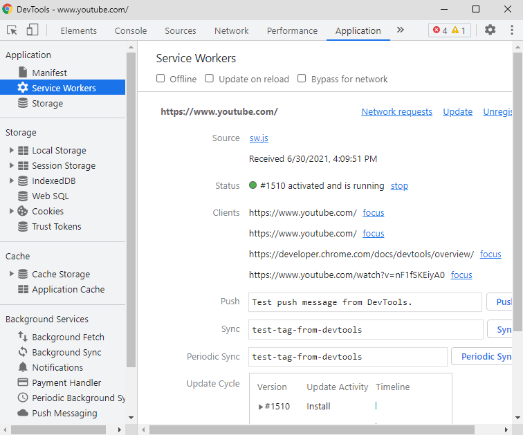Expand the Local Storage tree
This screenshot has width=523, height=435.
point(11,150)
